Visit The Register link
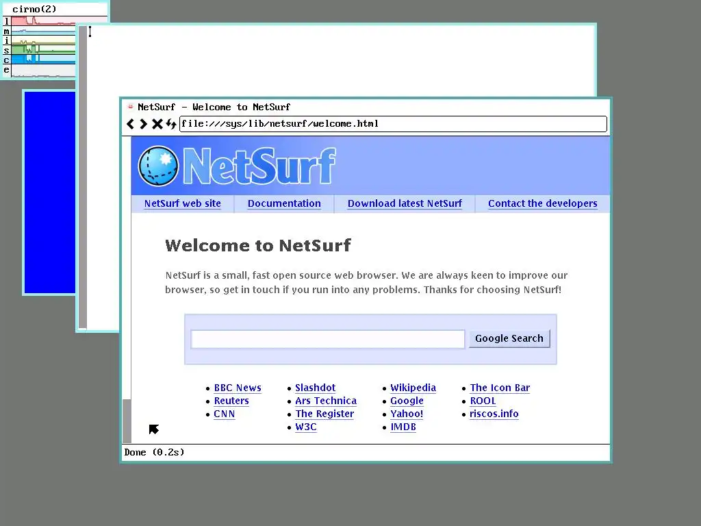Screen dimensions: 701x526 pos(324,414)
